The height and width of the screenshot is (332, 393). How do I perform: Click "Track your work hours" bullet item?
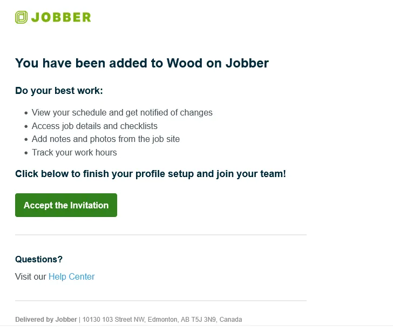coord(74,152)
